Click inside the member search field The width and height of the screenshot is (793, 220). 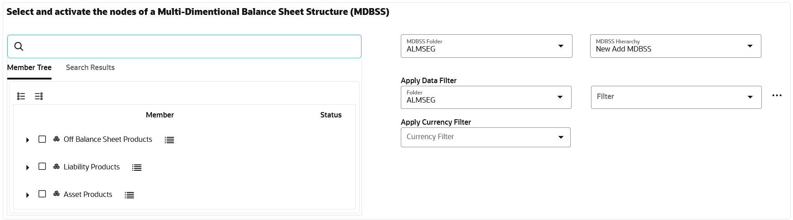coord(190,47)
